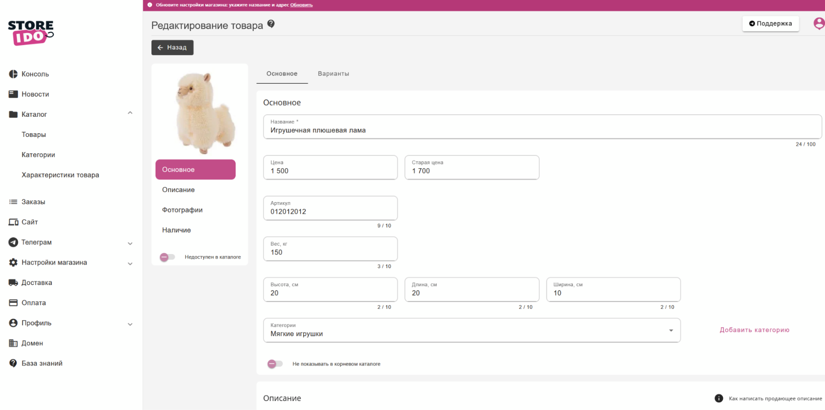Click help icon beside Редактирование товара title
825x410 pixels.
pos(271,24)
